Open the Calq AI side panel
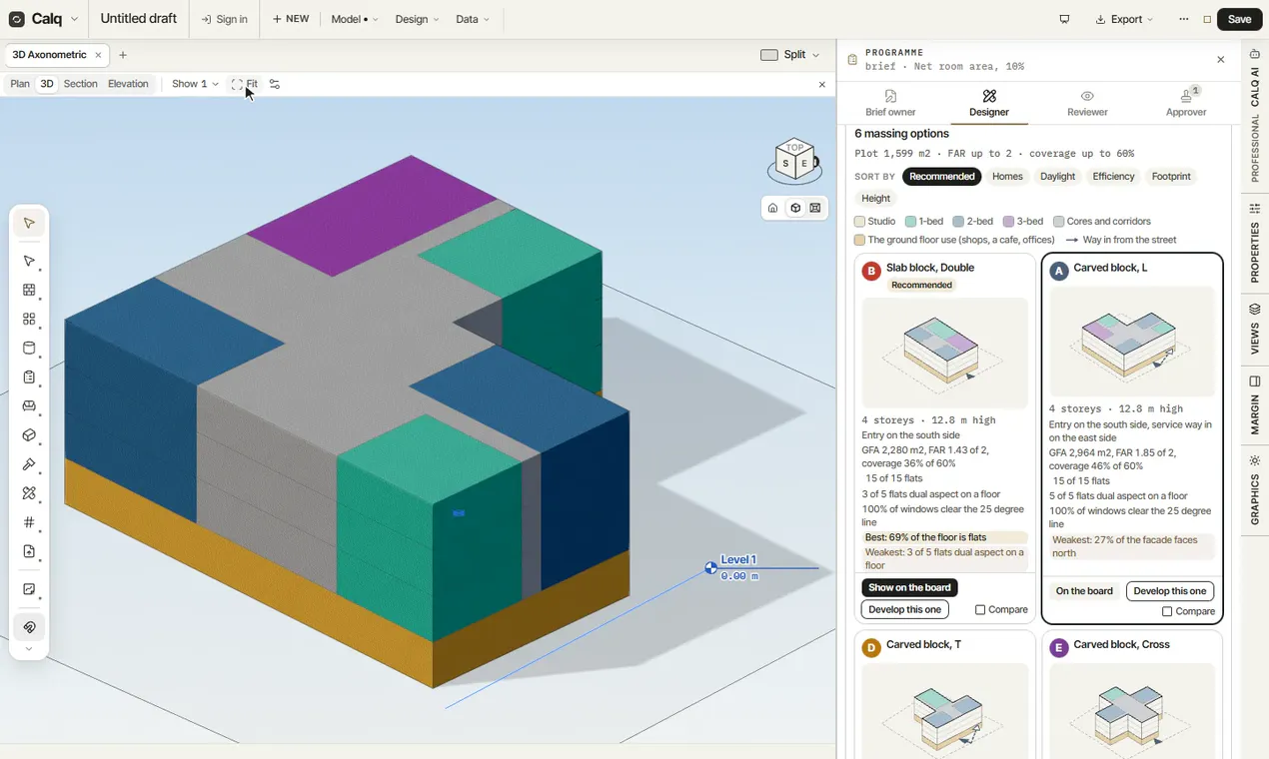The height and width of the screenshot is (759, 1269). point(1255,80)
